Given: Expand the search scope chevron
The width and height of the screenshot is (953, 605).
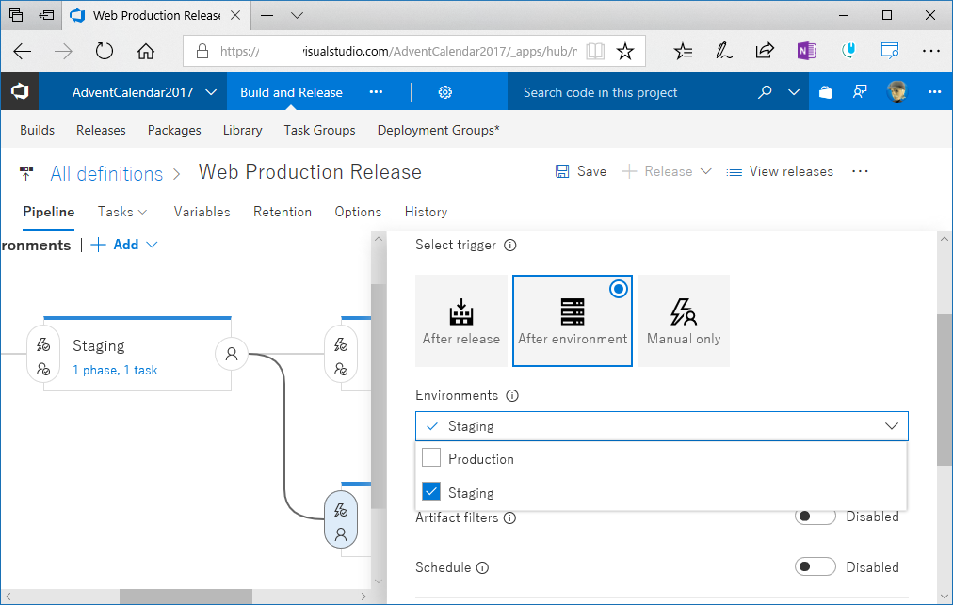Looking at the screenshot, I should [x=794, y=92].
